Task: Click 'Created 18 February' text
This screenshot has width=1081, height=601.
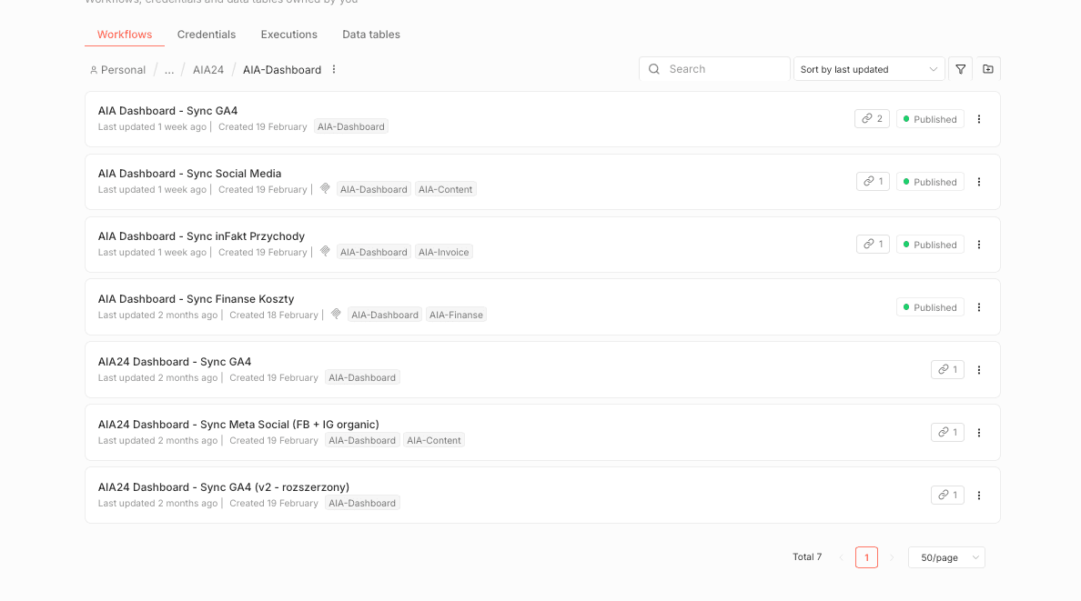Action: click(x=274, y=315)
